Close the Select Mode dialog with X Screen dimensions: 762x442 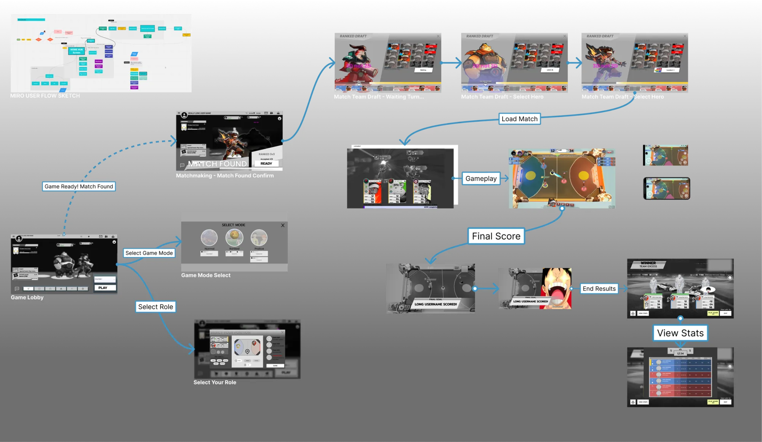283,225
